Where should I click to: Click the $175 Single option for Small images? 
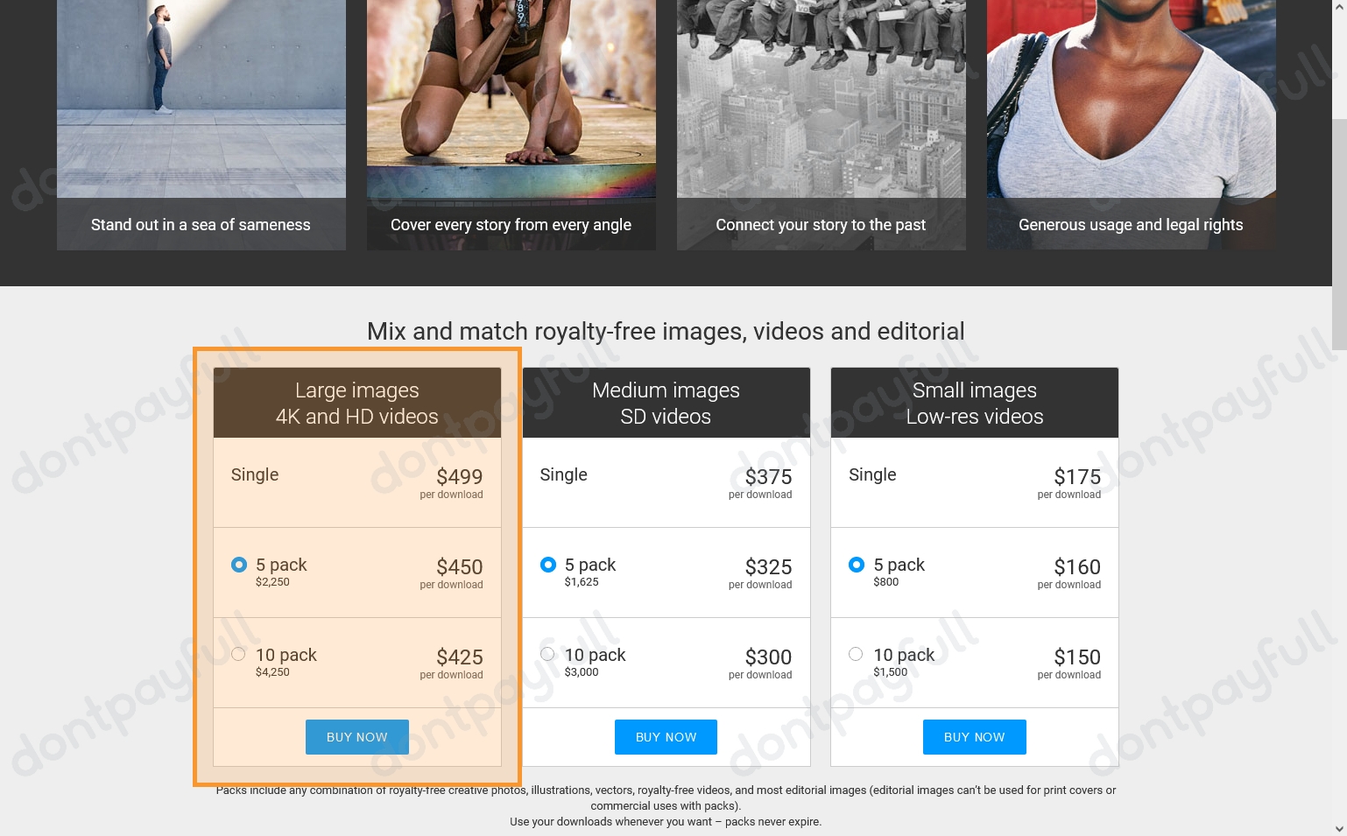(974, 483)
